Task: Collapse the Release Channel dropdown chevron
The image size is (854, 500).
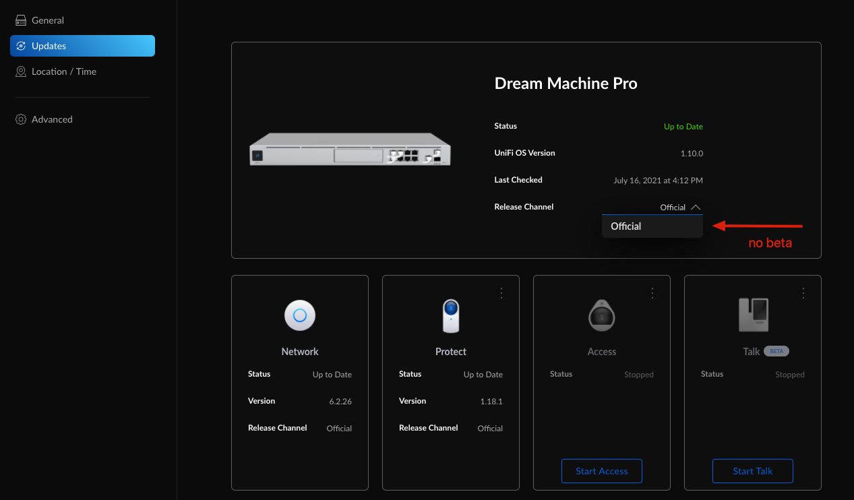Action: (x=696, y=208)
